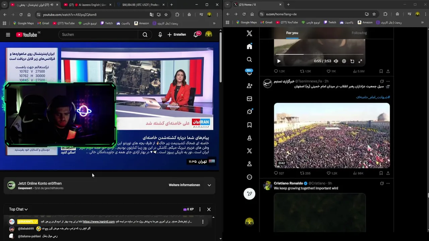Open the YouTube account avatar menu

click(x=208, y=34)
